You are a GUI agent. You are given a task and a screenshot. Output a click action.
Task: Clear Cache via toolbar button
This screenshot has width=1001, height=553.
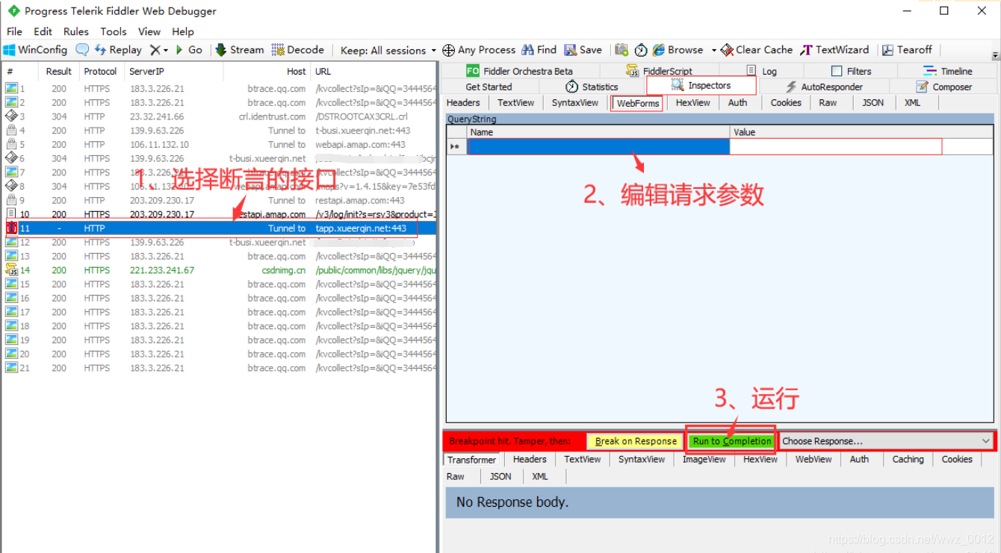(757, 50)
